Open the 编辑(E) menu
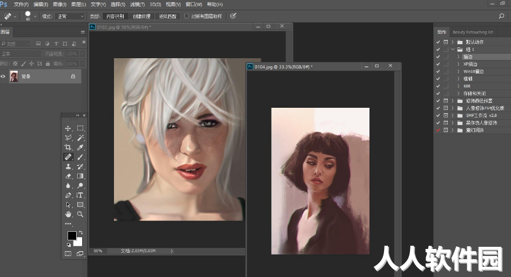 tap(41, 4)
